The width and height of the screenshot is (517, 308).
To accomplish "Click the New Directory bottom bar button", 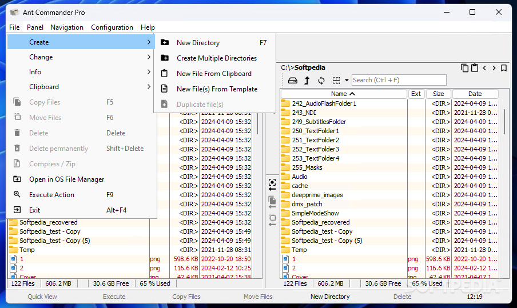I will coord(330,297).
